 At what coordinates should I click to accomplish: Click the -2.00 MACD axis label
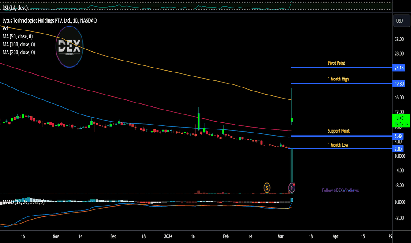[x=399, y=218]
